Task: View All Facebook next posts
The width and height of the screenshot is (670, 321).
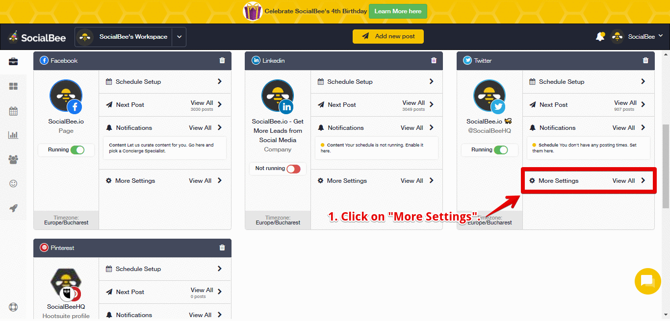Action: coord(202,103)
